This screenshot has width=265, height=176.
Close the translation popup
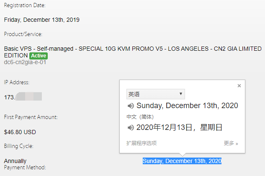tap(239, 86)
